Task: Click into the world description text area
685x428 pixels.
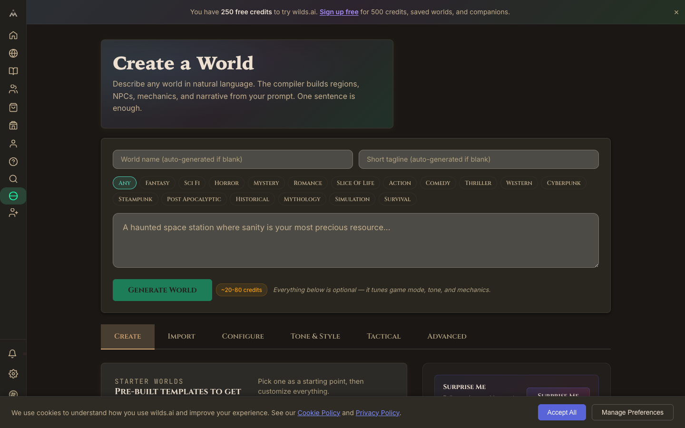Action: point(356,240)
